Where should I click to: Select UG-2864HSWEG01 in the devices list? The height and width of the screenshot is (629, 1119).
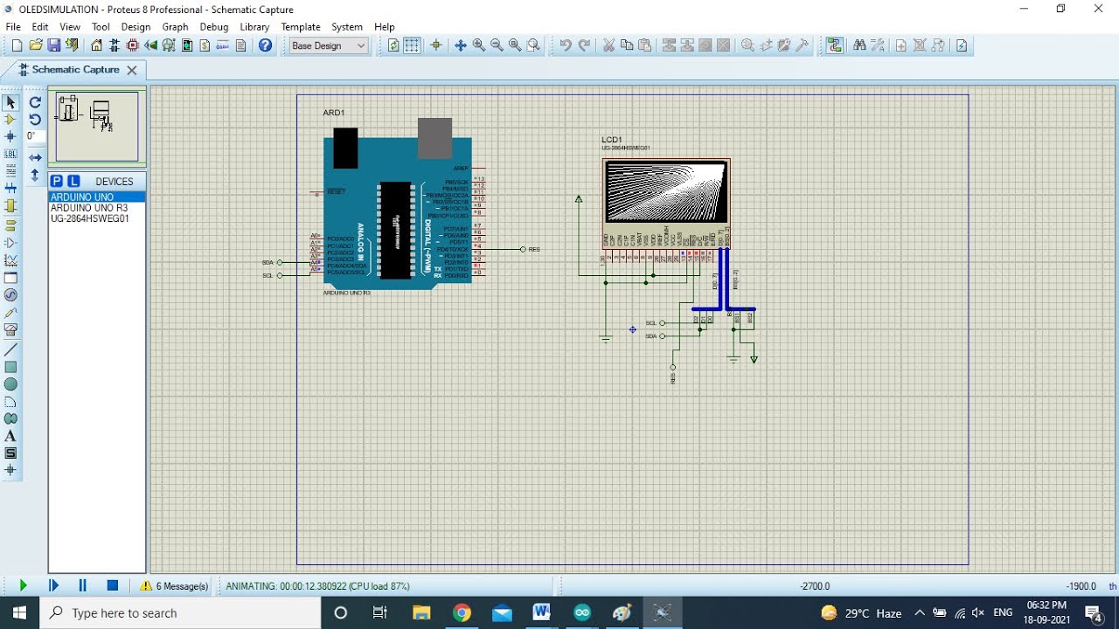coord(90,219)
